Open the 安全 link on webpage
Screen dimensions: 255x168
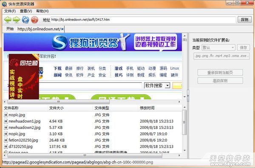click(x=102, y=75)
